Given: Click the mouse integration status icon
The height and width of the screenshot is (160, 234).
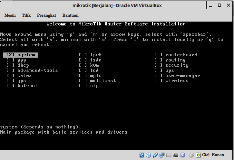Looking at the screenshot, I should [x=191, y=155].
